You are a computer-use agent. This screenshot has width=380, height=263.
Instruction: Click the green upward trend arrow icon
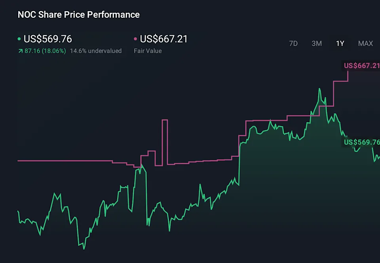pos(20,51)
